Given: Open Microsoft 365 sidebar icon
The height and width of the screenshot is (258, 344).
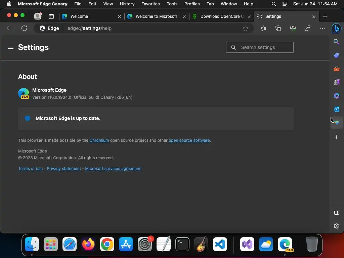Looking at the screenshot, I should [336, 96].
